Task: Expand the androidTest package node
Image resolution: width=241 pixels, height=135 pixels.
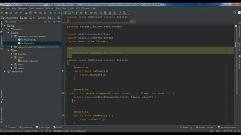Action: click(12, 47)
